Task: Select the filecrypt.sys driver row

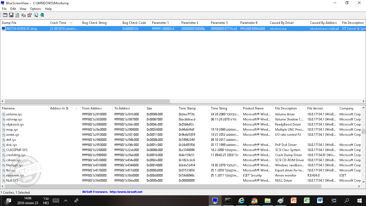Action: click(181, 165)
